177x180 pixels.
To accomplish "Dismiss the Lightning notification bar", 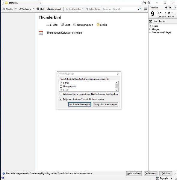I will point(175,173).
